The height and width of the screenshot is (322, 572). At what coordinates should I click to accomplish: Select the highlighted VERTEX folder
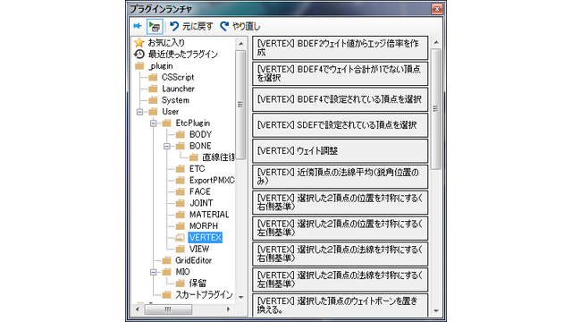[x=206, y=238]
